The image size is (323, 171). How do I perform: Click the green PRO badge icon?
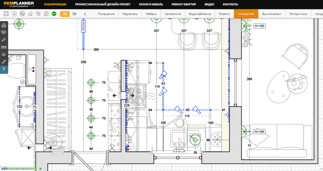coord(54,14)
